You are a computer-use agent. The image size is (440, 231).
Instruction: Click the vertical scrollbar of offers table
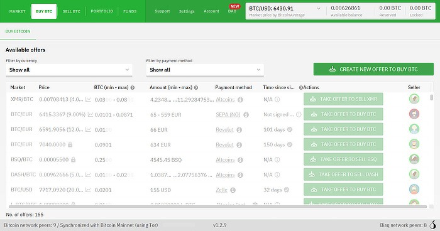(x=432, y=97)
